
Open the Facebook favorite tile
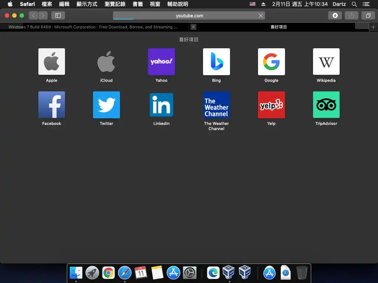point(52,105)
